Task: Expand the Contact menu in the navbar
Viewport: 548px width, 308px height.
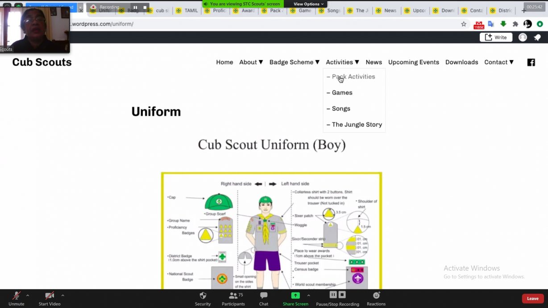Action: (499, 62)
